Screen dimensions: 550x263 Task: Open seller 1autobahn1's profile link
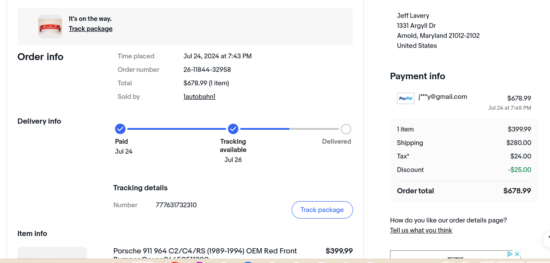click(199, 97)
